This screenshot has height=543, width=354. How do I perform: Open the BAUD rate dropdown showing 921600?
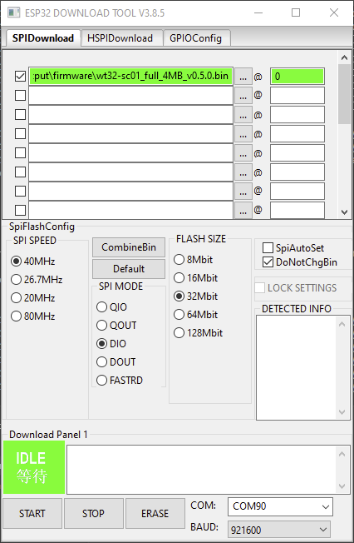point(278,530)
